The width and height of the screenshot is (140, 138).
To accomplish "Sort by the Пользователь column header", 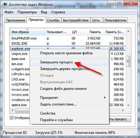I will (x=57, y=32).
